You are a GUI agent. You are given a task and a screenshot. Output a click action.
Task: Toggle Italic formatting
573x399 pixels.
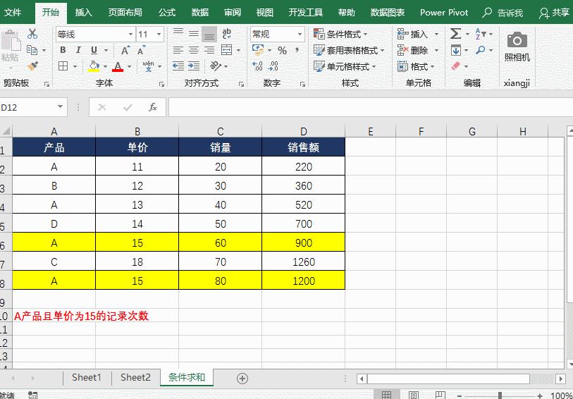point(78,50)
